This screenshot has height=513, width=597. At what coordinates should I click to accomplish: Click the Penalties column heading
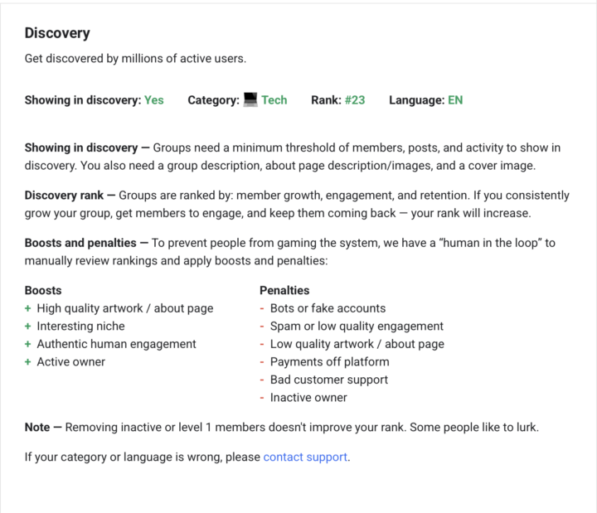284,291
